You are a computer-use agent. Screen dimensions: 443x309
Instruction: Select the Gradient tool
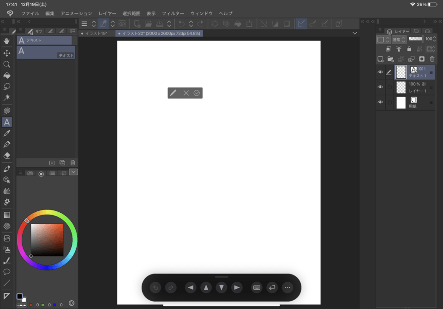point(7,215)
